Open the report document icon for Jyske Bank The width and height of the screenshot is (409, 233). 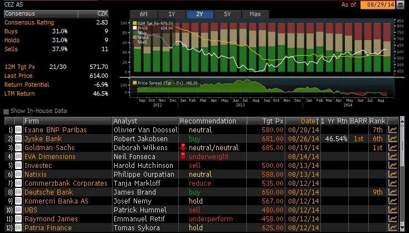(18, 138)
